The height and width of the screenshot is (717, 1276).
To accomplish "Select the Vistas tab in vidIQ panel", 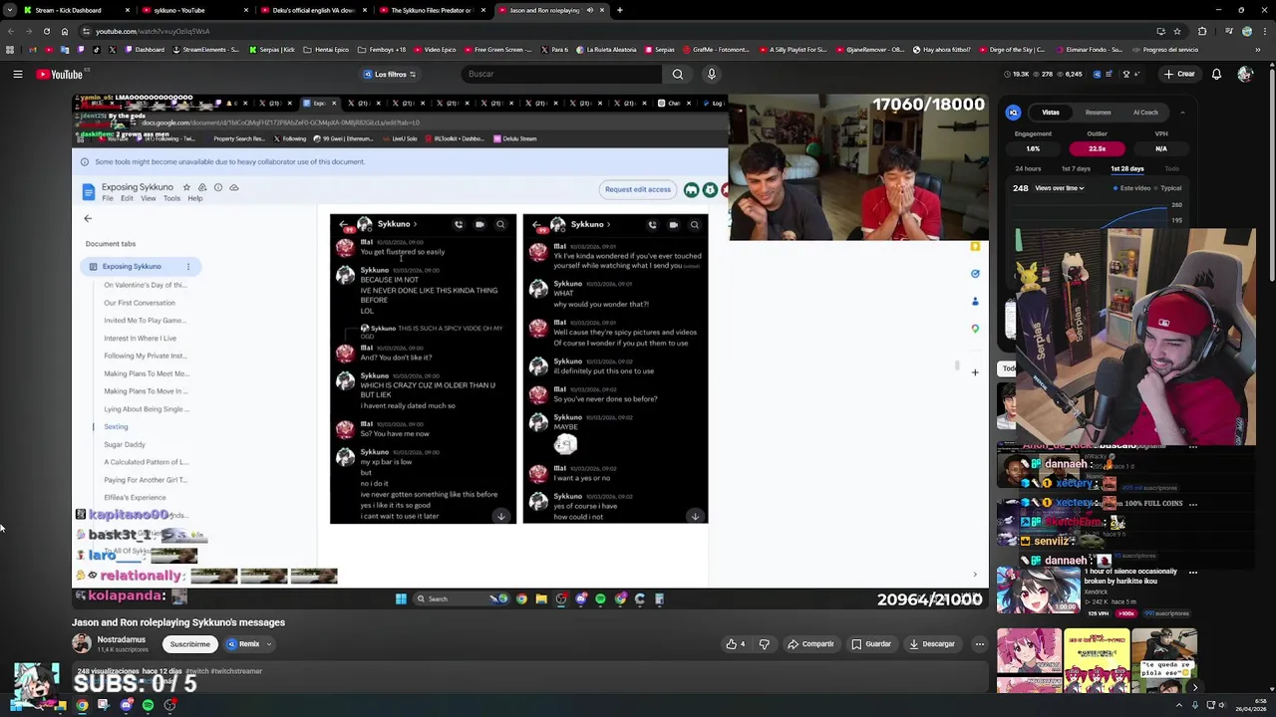I will tap(1051, 113).
